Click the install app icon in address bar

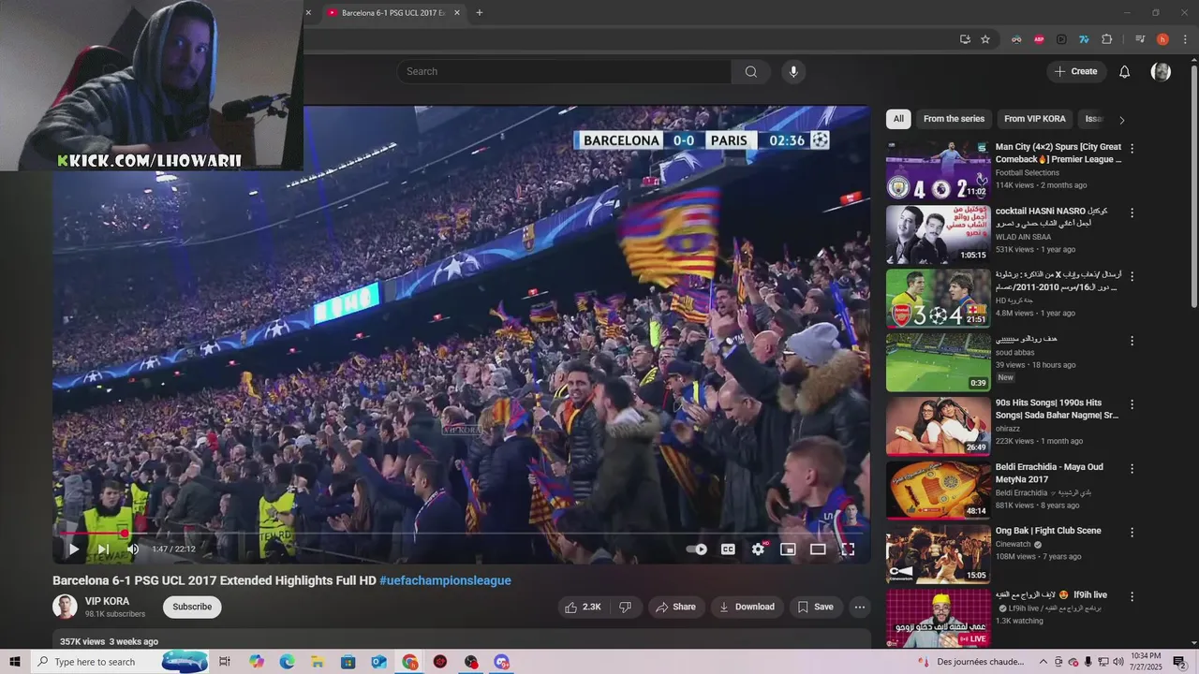click(x=965, y=39)
